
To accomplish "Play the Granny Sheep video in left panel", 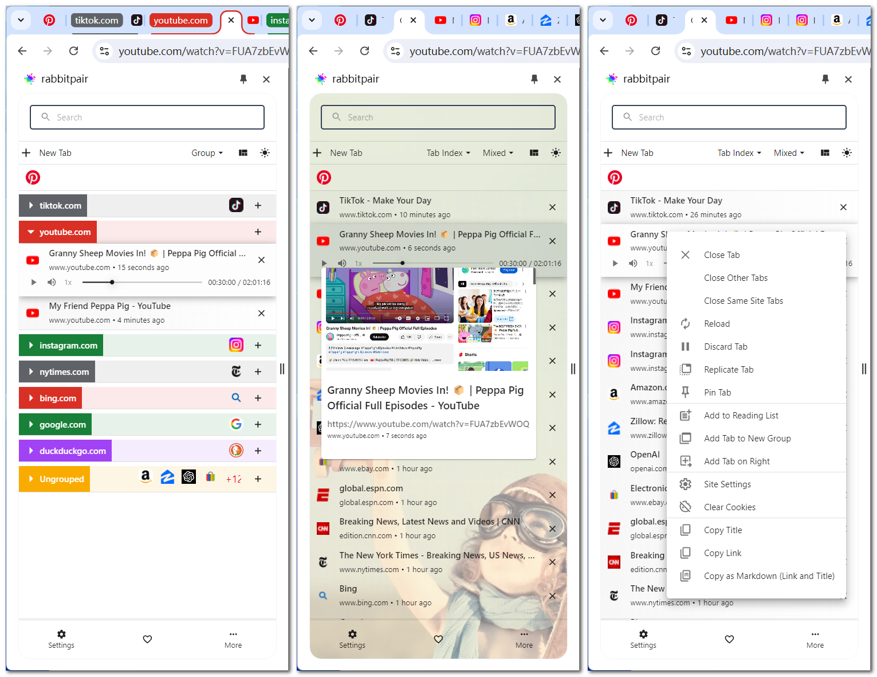I will (x=33, y=283).
